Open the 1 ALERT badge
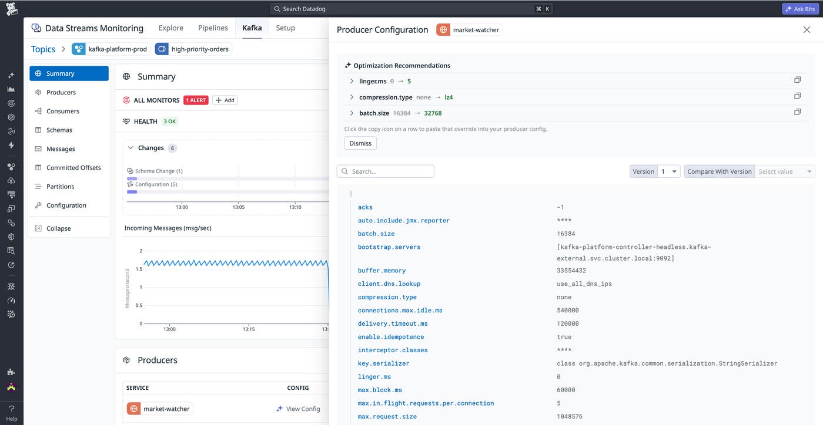This screenshot has width=823, height=425. 196,100
